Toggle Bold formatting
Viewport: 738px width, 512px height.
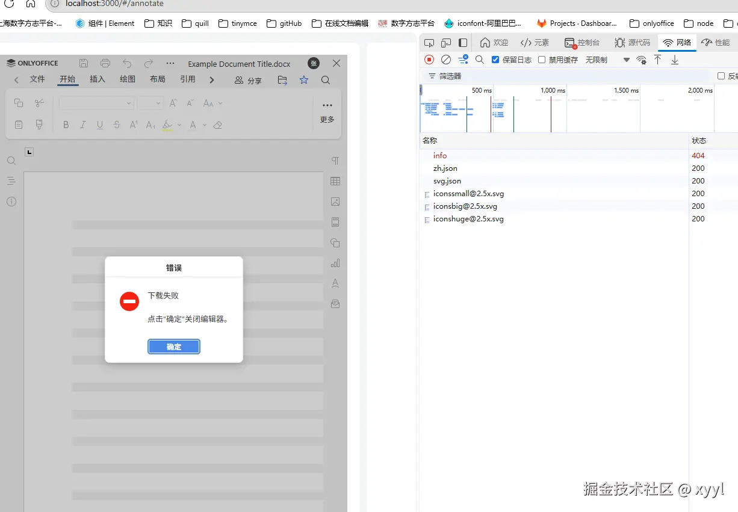pyautogui.click(x=66, y=125)
